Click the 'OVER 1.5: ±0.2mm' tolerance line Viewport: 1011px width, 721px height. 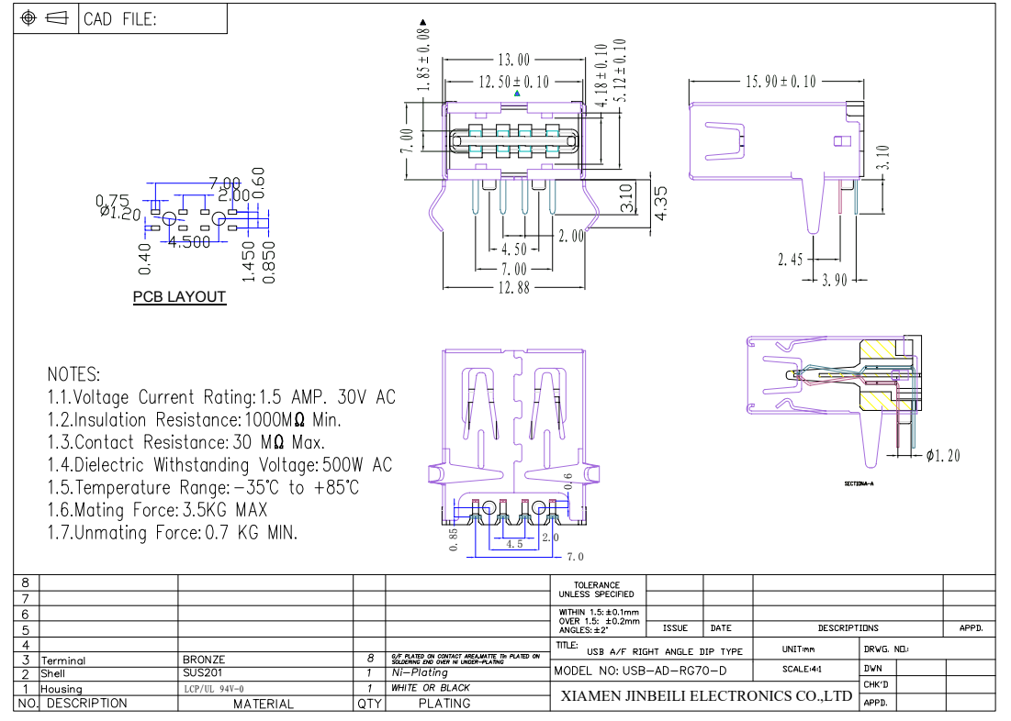(x=599, y=621)
